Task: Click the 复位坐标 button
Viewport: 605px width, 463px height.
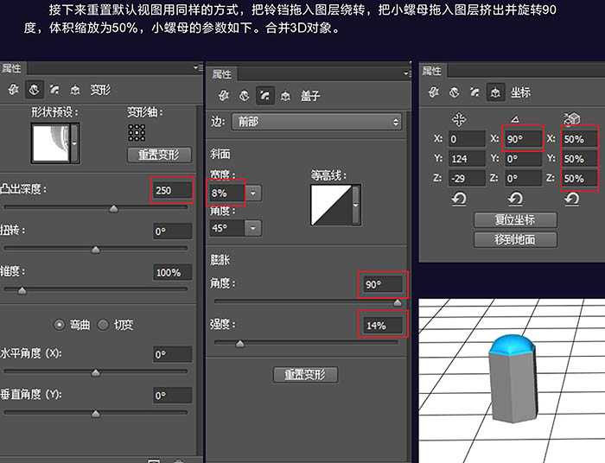Action: coord(515,219)
